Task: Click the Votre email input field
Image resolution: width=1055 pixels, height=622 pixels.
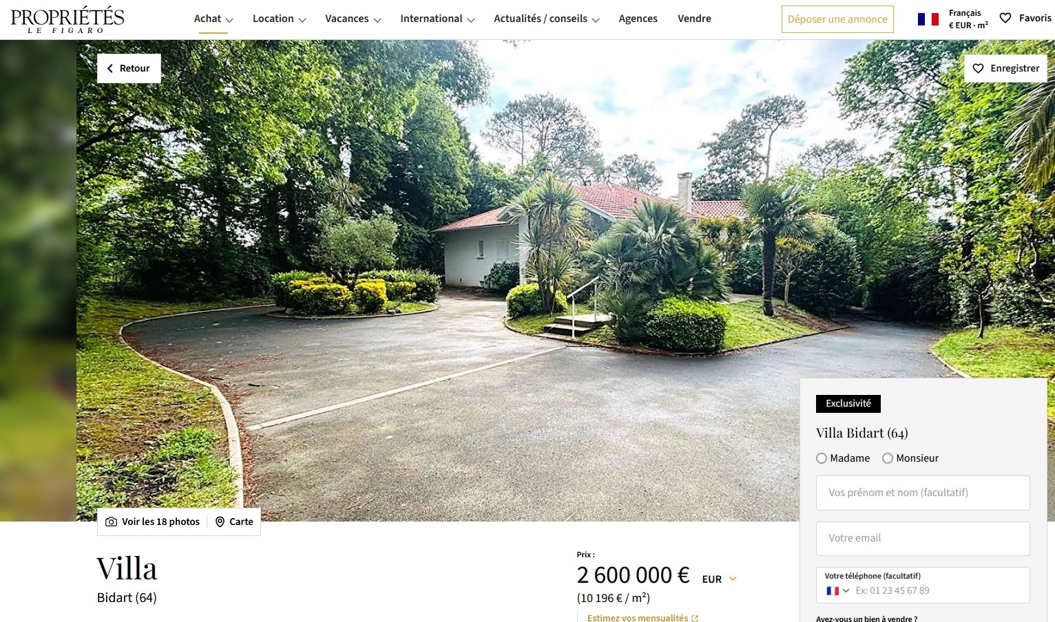Action: tap(923, 538)
